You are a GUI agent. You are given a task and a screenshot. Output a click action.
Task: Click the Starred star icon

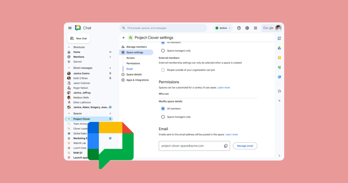(69, 61)
